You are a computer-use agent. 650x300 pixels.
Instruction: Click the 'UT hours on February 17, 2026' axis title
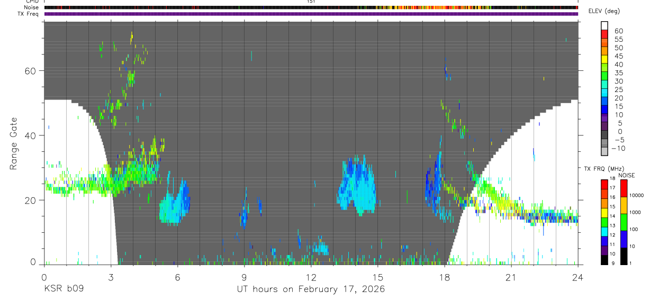pos(311,289)
